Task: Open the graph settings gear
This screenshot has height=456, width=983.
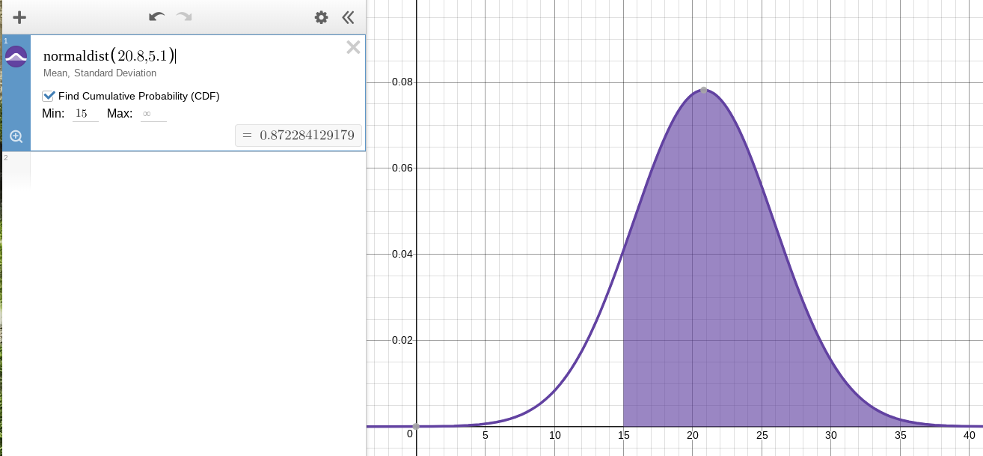Action: click(321, 16)
